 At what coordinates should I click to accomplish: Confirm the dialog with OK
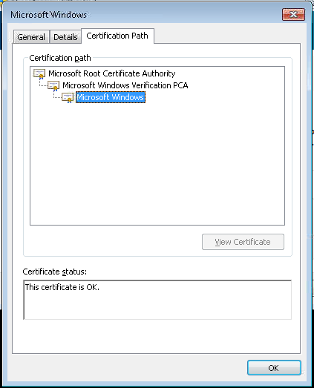click(274, 368)
